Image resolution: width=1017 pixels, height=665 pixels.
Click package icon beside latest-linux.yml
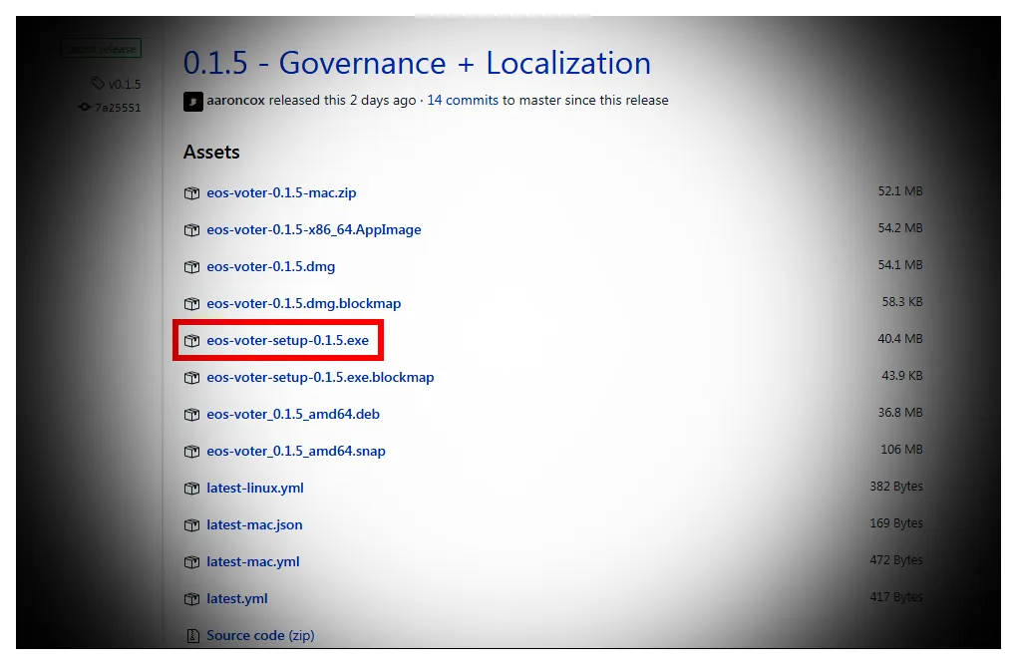192,489
